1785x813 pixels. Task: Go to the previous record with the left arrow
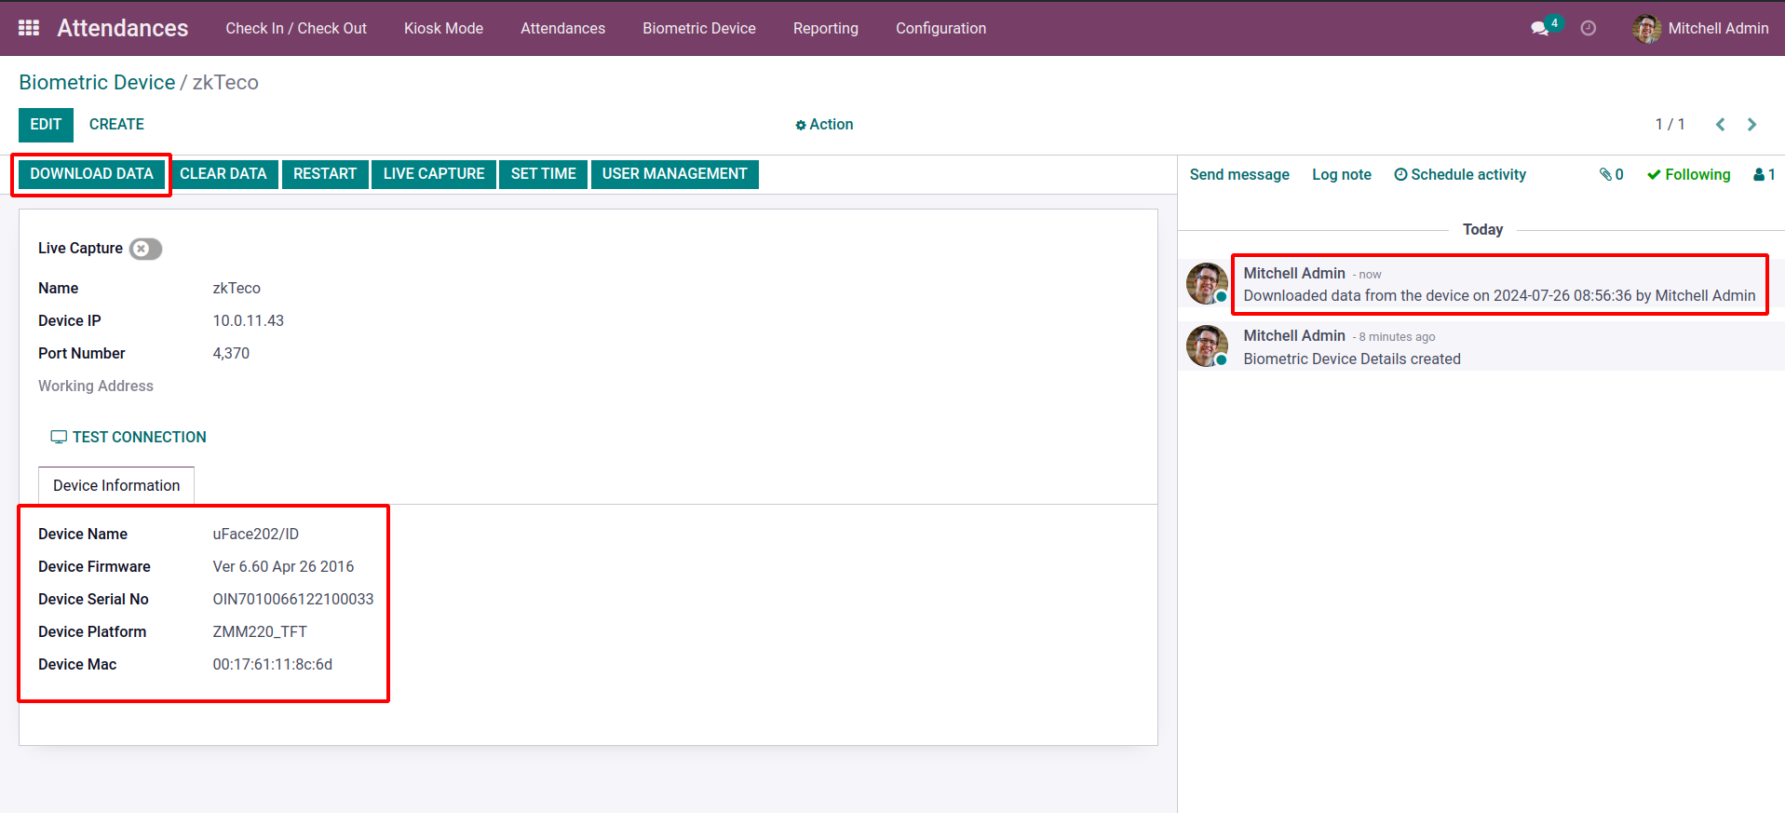tap(1720, 124)
